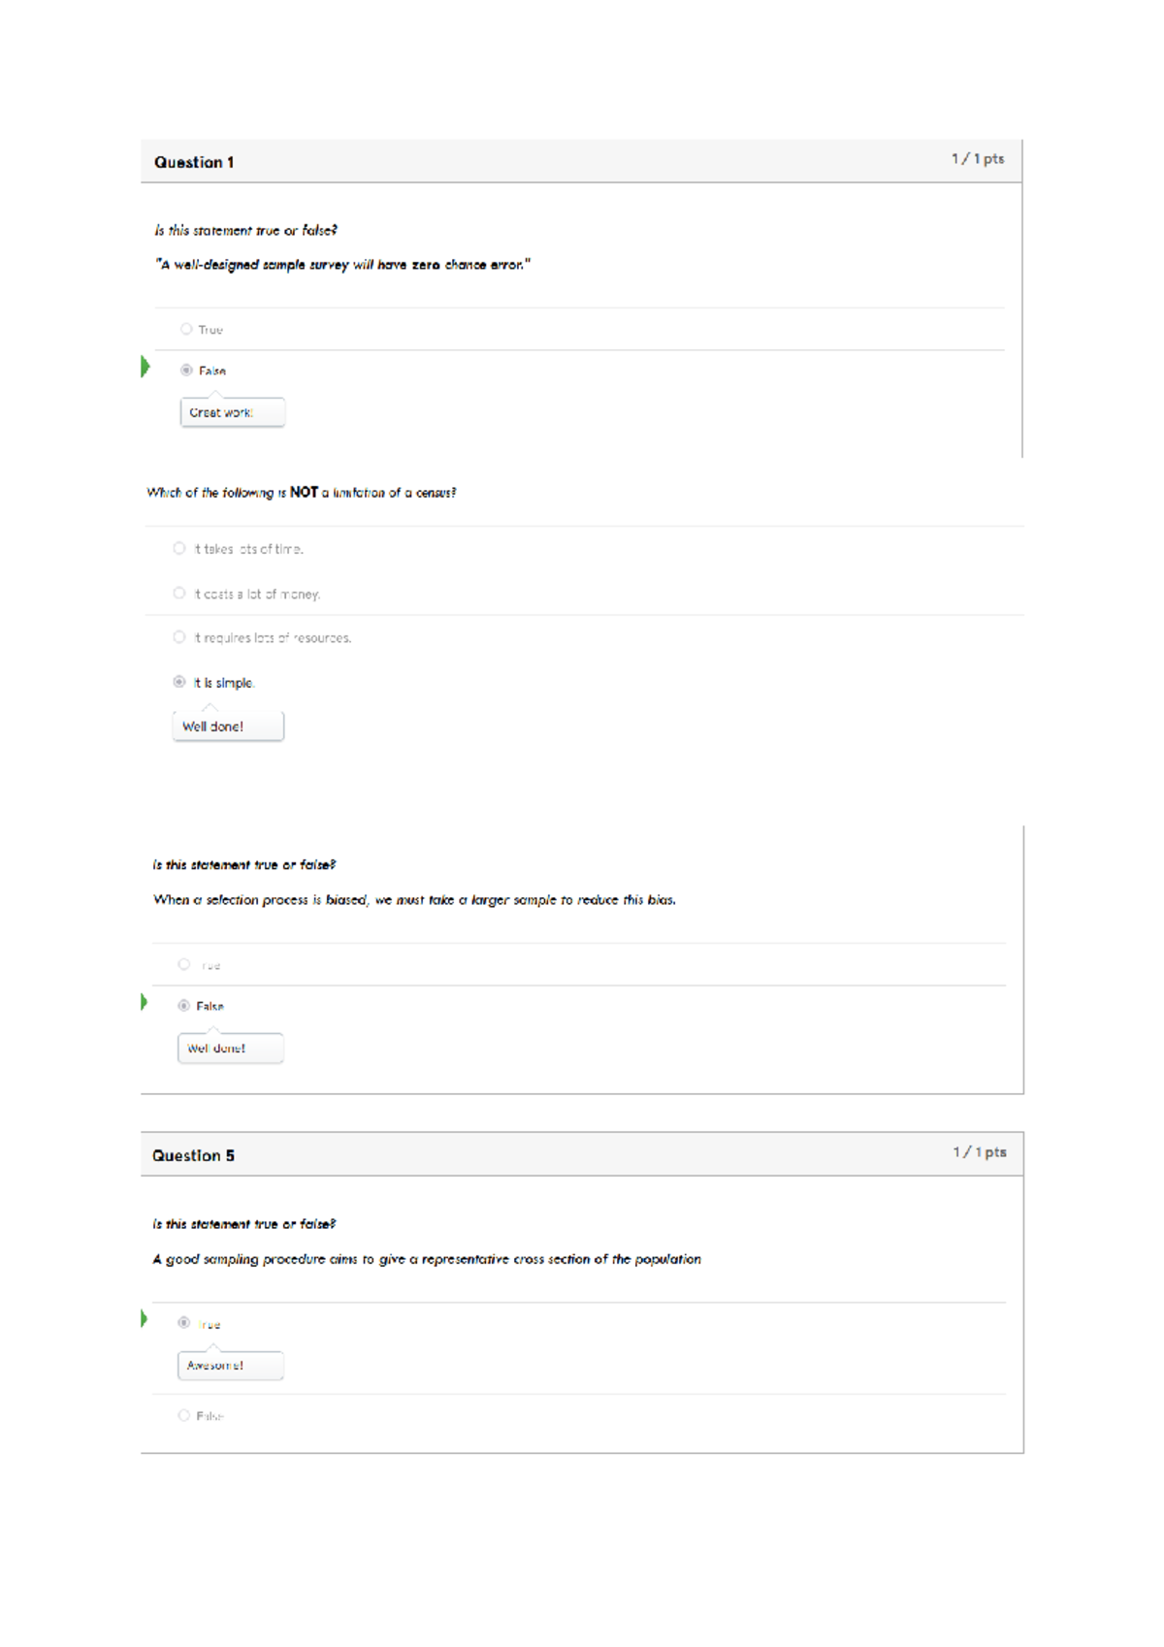Click the Question 1 header
Image resolution: width=1164 pixels, height=1647 pixels.
196,163
